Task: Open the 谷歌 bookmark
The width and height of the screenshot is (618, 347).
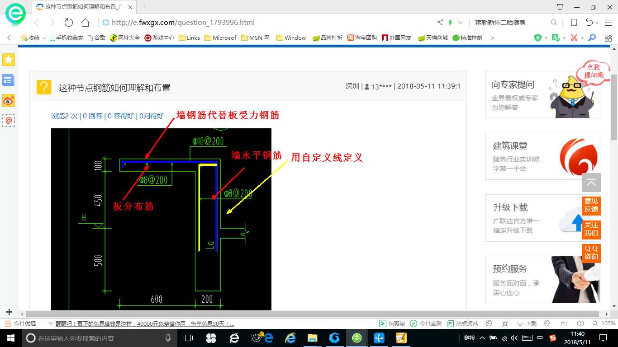Action: 96,38
